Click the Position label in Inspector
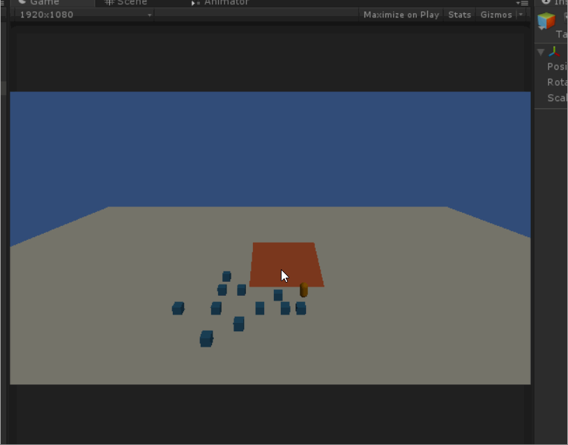The image size is (568, 445). point(557,67)
